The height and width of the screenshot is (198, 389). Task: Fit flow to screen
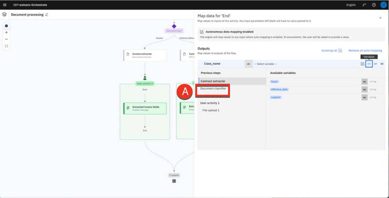pyautogui.click(x=6, y=46)
